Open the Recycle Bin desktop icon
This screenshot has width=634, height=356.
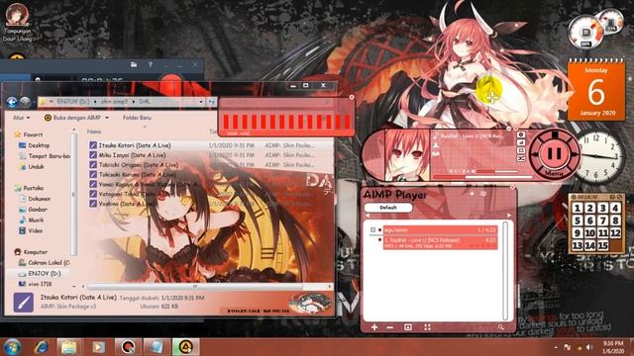tap(17, 23)
